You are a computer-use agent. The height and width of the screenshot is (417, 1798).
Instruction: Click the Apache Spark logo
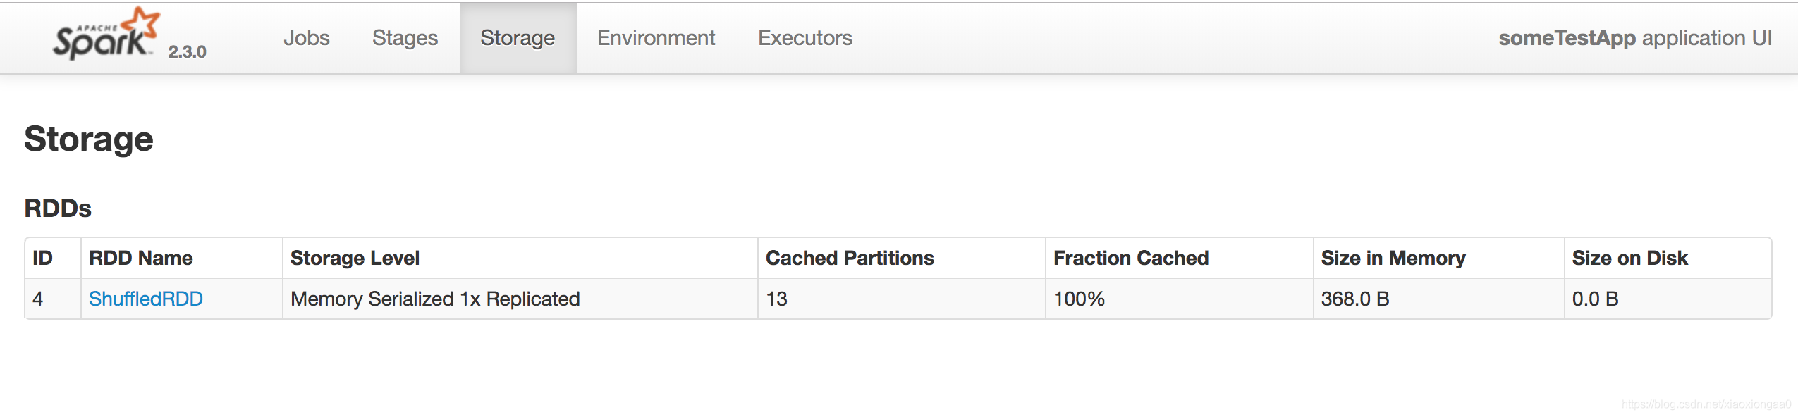coord(106,33)
